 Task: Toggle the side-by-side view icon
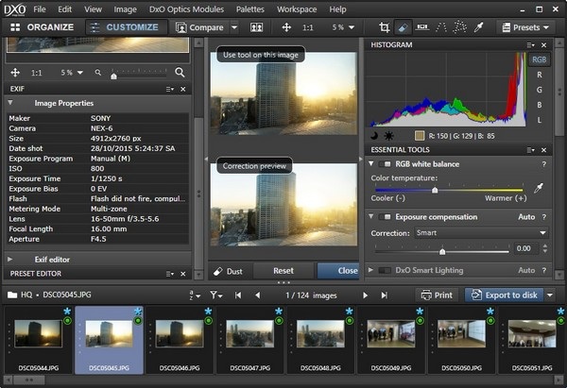[256, 27]
